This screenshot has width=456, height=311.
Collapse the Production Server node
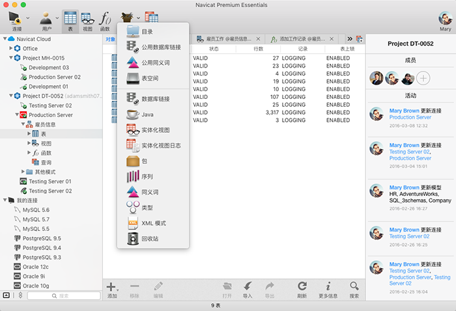click(x=17, y=115)
